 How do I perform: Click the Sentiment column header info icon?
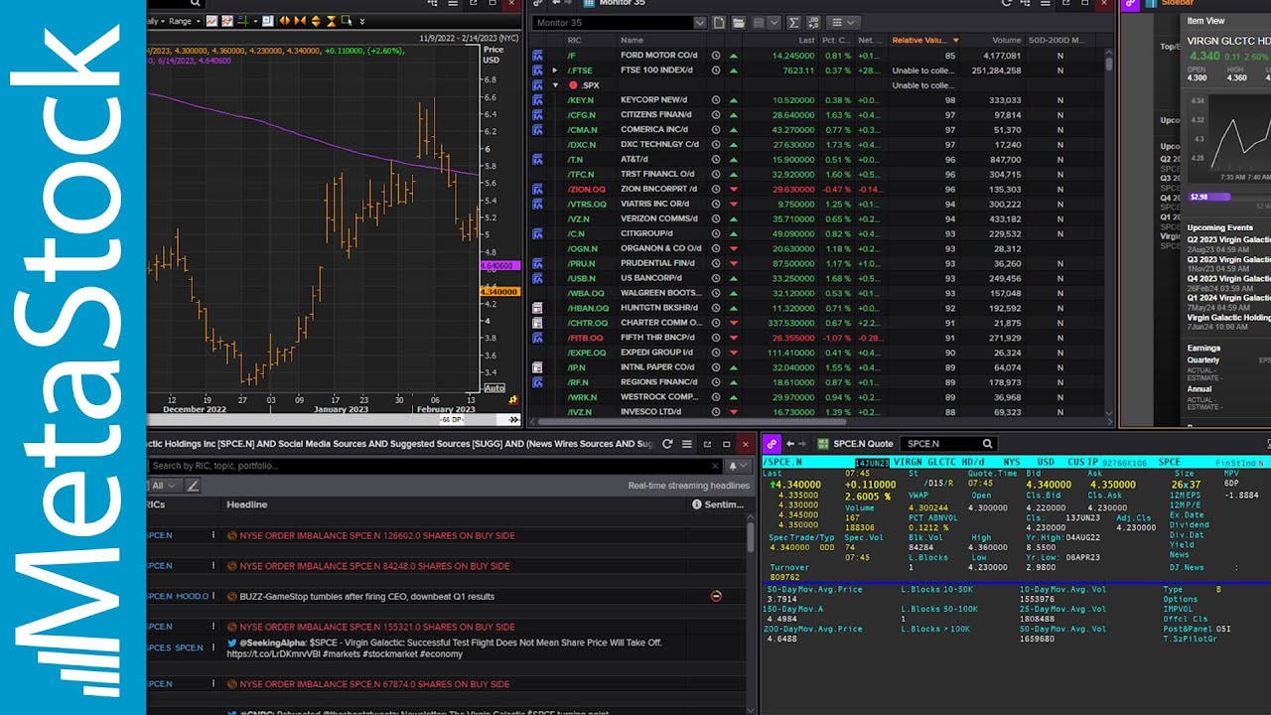point(697,504)
